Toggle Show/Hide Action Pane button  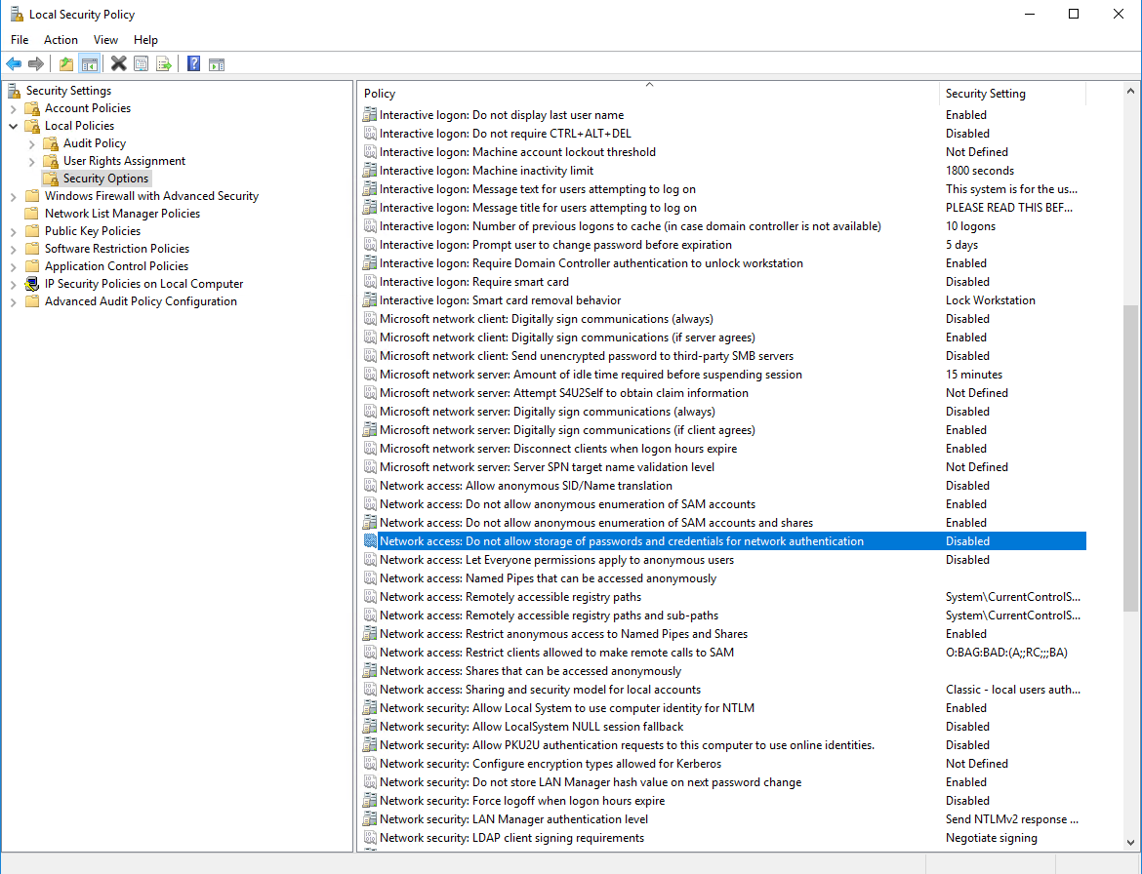(x=217, y=64)
